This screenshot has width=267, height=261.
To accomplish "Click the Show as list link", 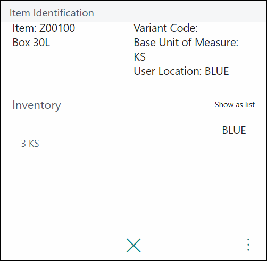I will click(235, 105).
